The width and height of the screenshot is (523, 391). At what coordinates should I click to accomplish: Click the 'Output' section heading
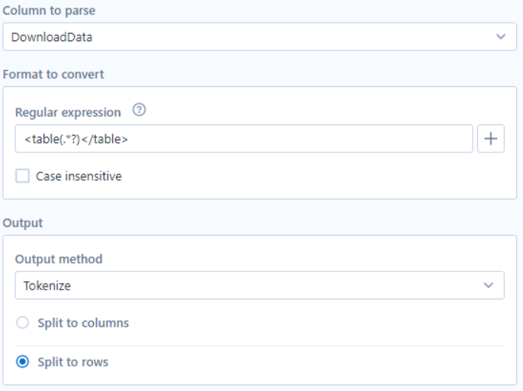coord(23,223)
